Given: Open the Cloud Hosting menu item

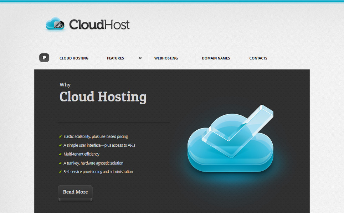Looking at the screenshot, I should point(74,58).
